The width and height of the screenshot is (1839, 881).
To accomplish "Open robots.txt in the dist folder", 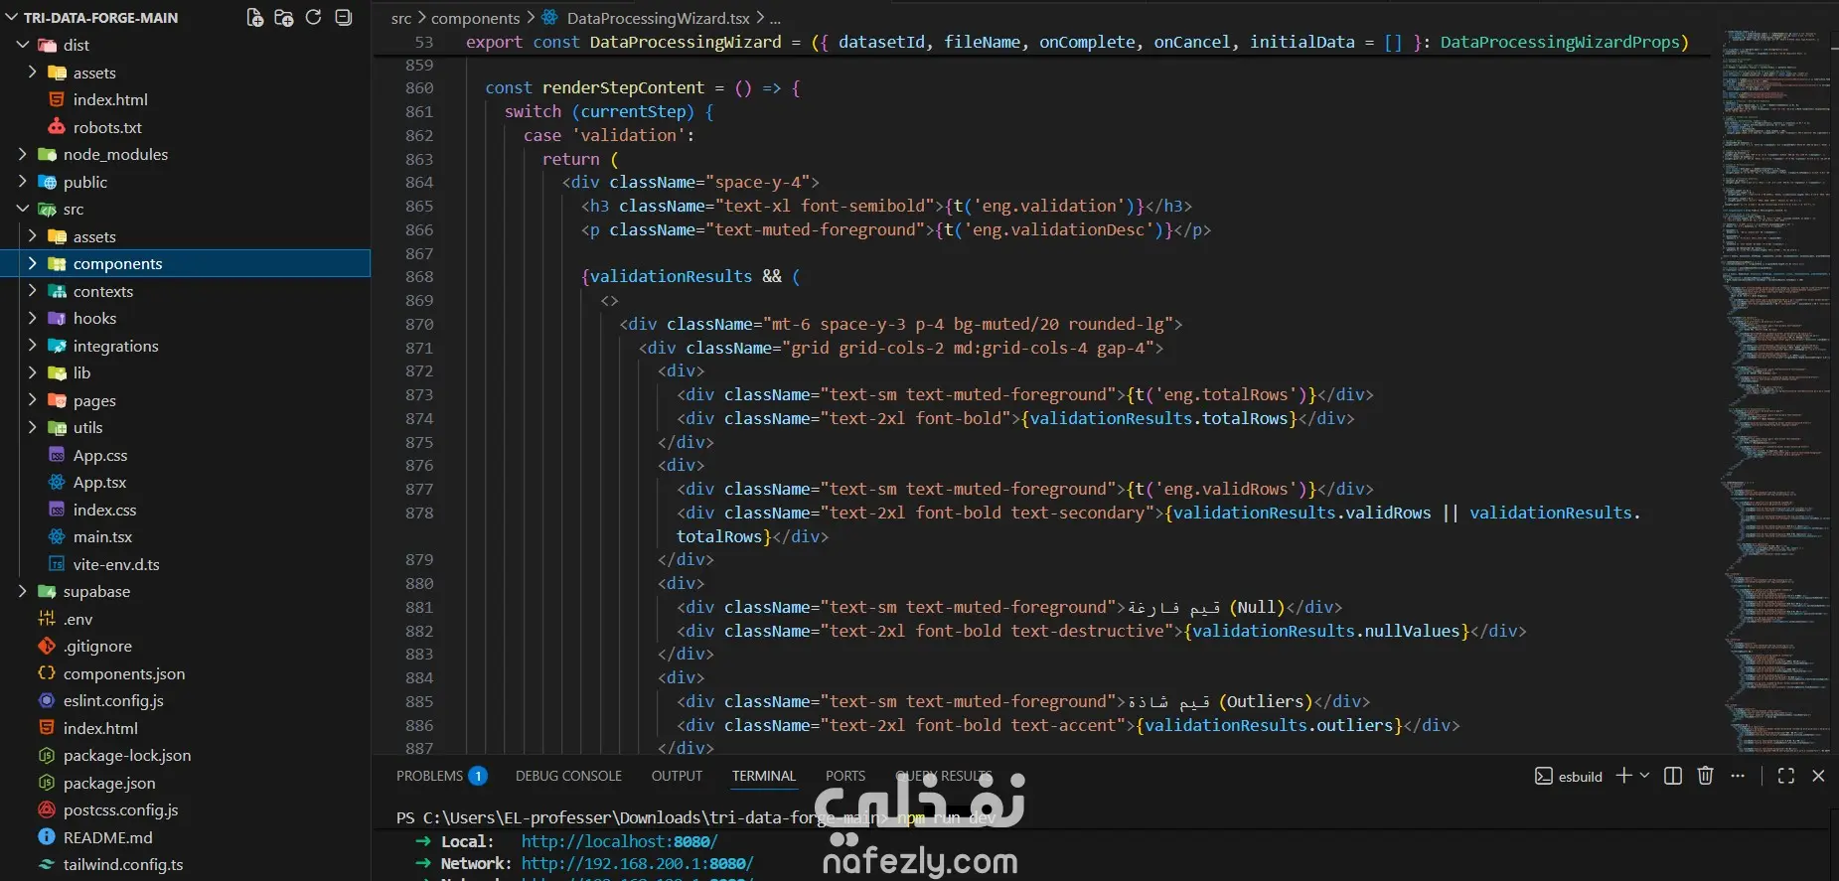I will [x=107, y=127].
